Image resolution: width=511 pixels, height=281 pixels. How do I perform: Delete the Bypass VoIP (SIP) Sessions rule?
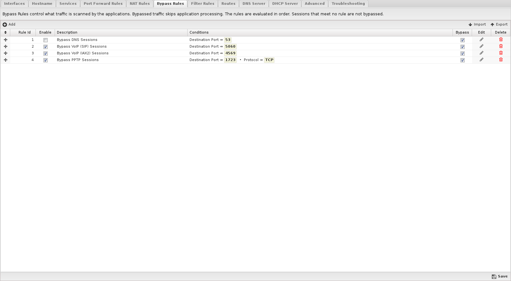[501, 46]
